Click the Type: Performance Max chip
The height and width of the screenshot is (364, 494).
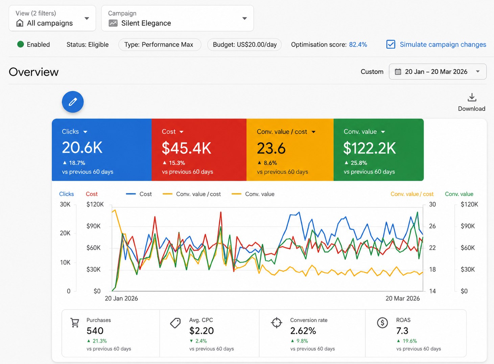pos(160,45)
